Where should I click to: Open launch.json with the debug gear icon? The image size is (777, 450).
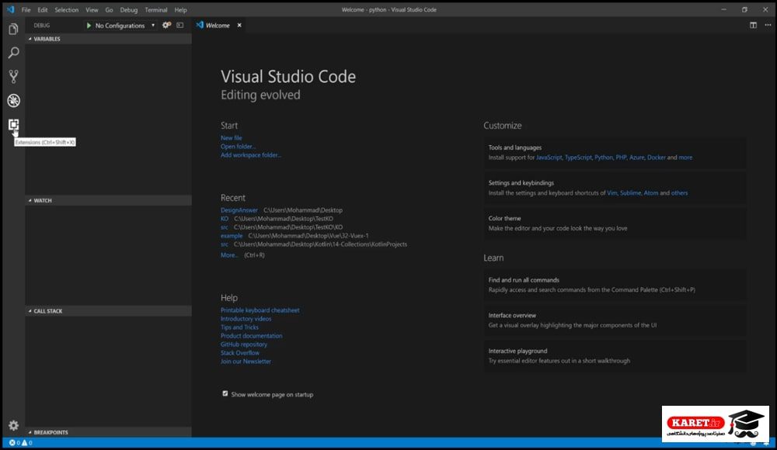coord(166,26)
